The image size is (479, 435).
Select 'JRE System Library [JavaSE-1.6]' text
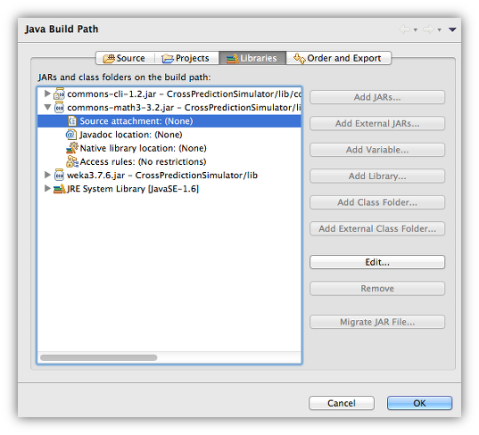pos(133,189)
